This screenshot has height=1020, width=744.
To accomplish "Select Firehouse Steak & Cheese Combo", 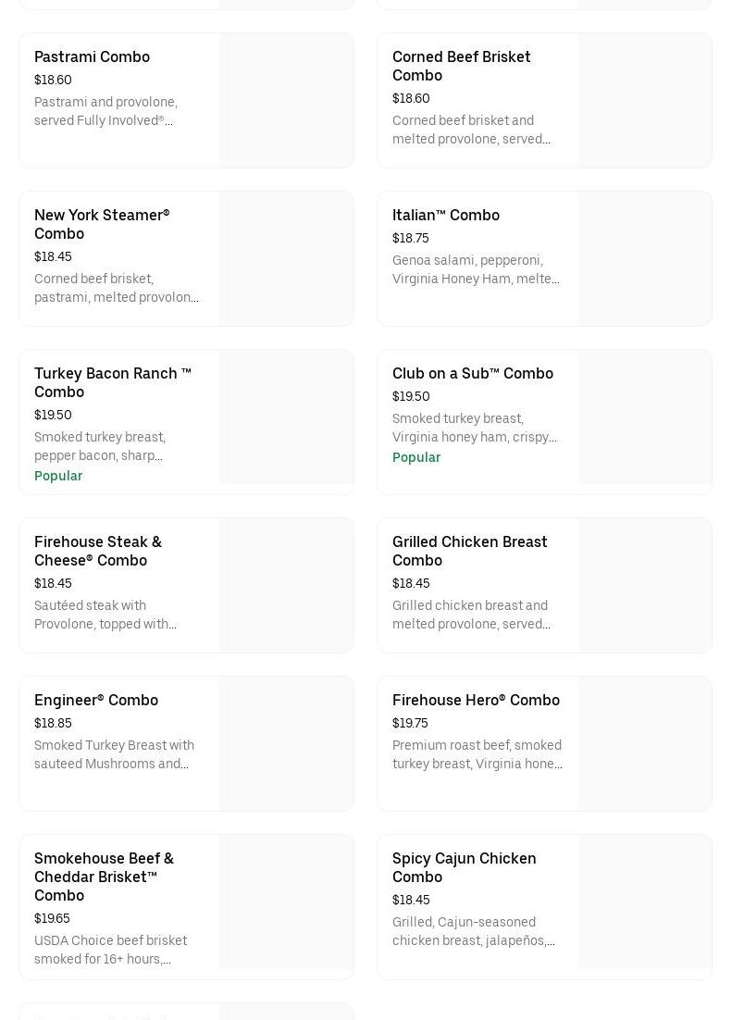I will click(x=97, y=551).
